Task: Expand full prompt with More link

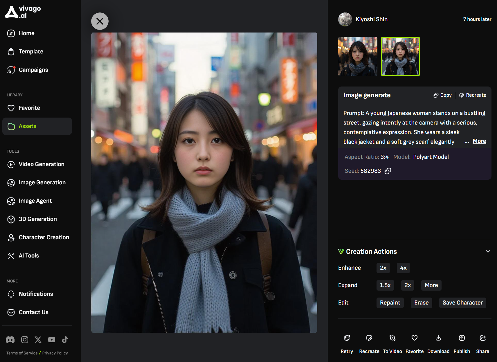Action: (x=479, y=141)
